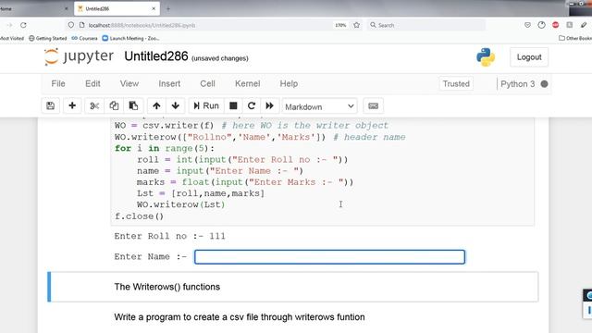Click the red adblock extension icon
Screen dimensions: 592x333
(x=555, y=25)
